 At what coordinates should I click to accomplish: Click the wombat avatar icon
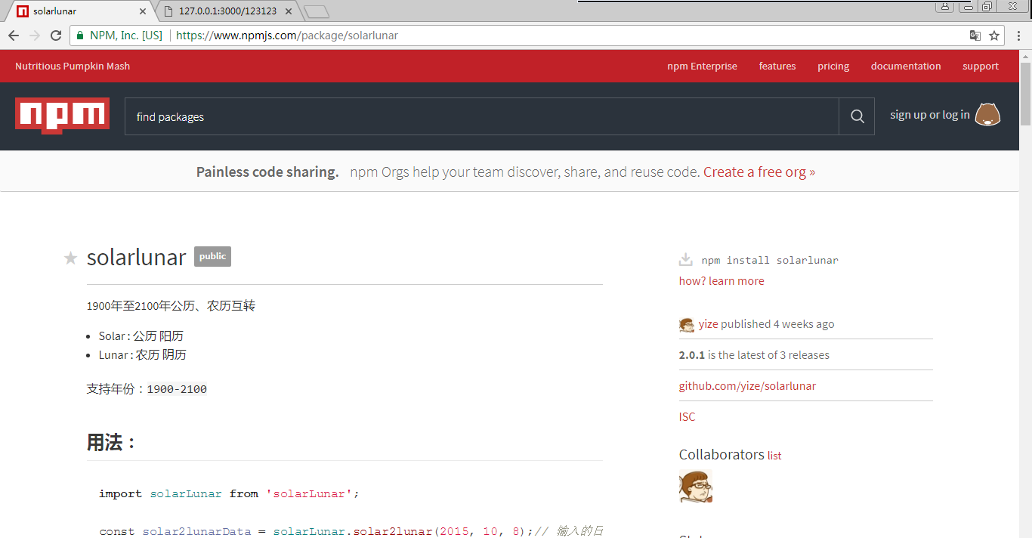(987, 115)
